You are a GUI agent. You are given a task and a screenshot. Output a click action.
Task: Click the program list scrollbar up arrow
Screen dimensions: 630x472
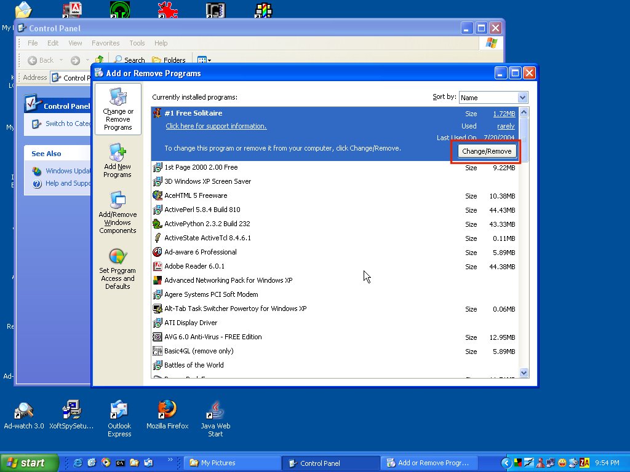(524, 112)
